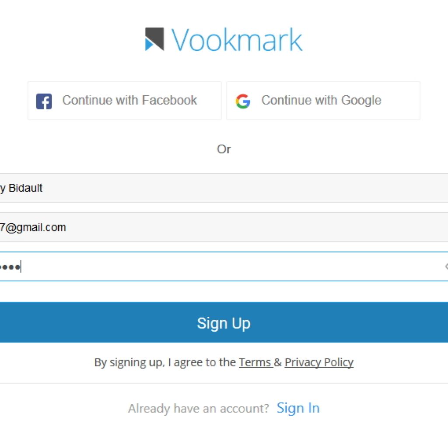Focus the name field containing Bidault
Screen dimensions: 448x448
224,188
